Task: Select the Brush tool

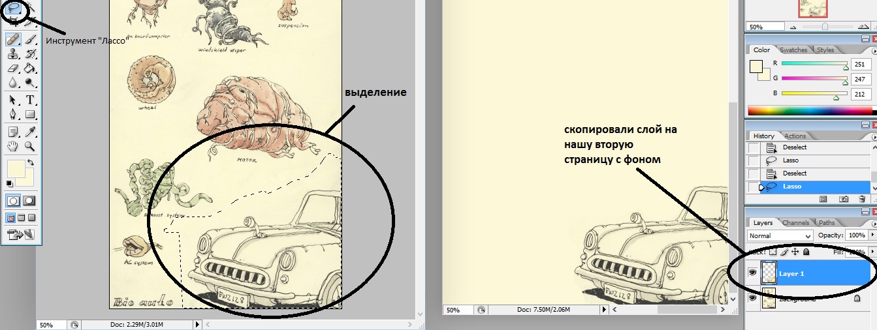Action: tap(31, 39)
